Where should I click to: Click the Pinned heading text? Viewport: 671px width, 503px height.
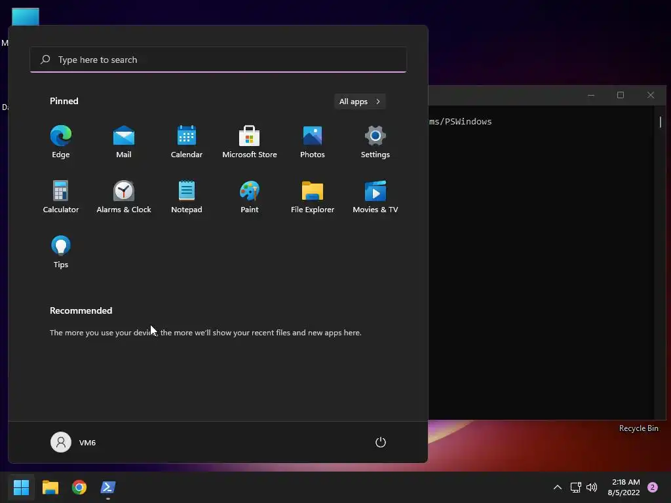pos(64,101)
